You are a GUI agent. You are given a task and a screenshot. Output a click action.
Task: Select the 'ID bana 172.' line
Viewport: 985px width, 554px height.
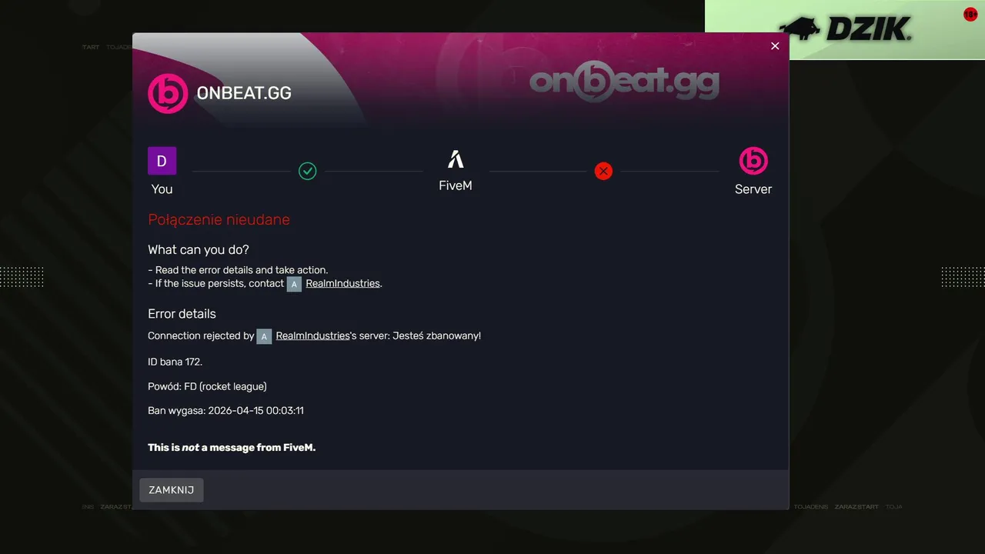(175, 362)
